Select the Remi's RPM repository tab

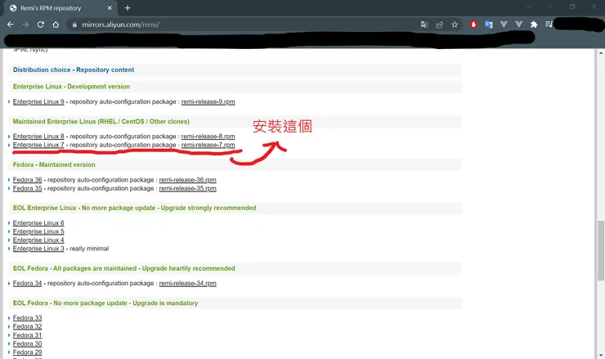[61, 8]
